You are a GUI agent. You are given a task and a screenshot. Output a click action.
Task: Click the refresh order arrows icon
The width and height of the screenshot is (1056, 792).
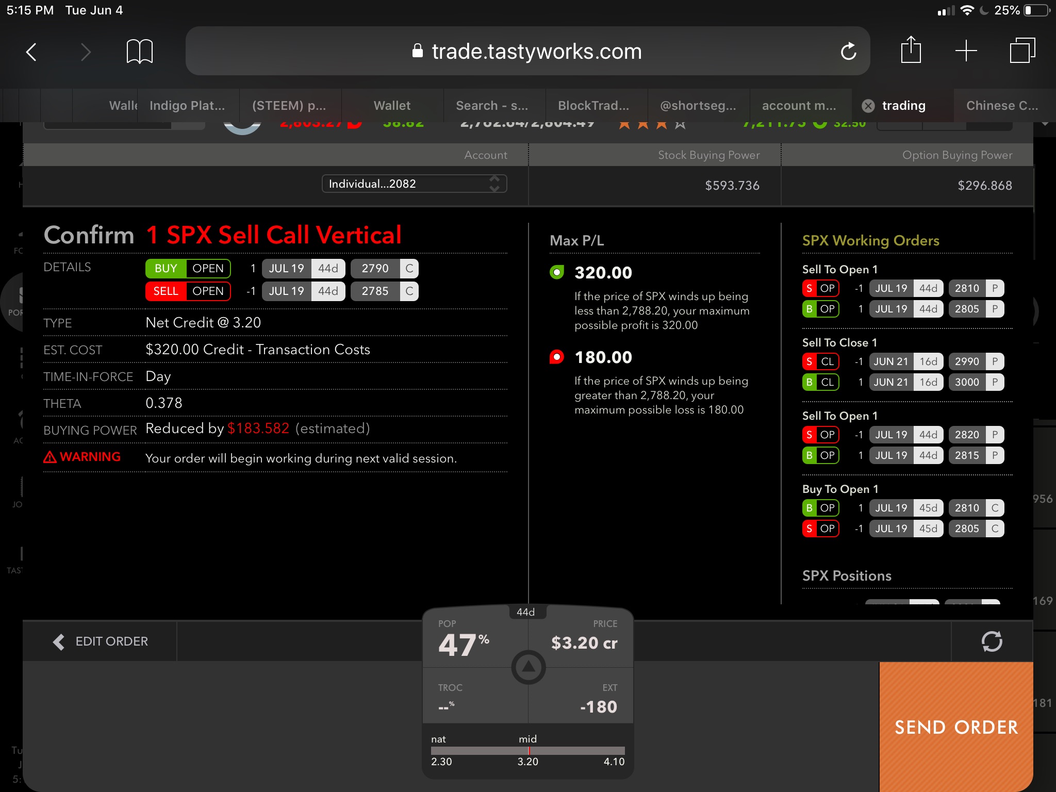click(992, 641)
